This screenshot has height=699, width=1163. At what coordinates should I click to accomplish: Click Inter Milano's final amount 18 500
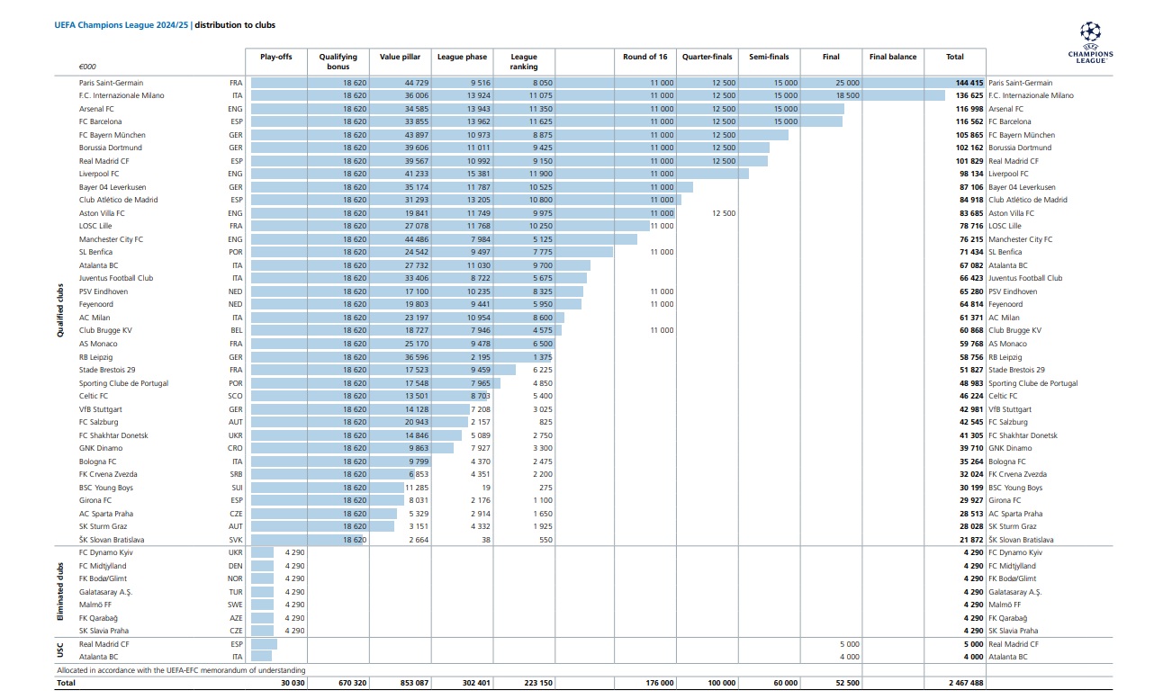(x=846, y=95)
